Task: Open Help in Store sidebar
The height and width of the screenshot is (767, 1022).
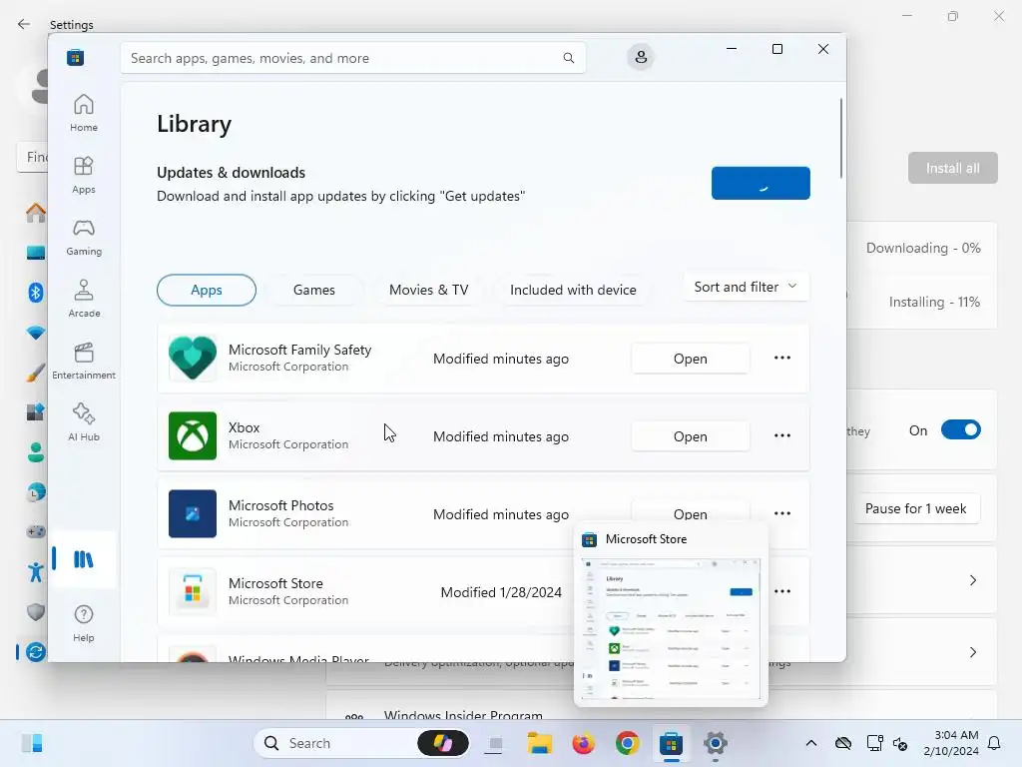Action: point(84,623)
